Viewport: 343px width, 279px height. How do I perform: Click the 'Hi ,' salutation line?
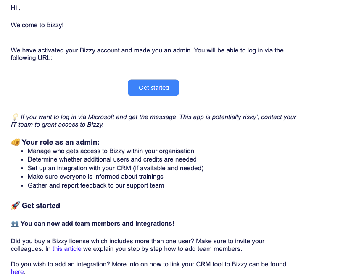tap(16, 8)
